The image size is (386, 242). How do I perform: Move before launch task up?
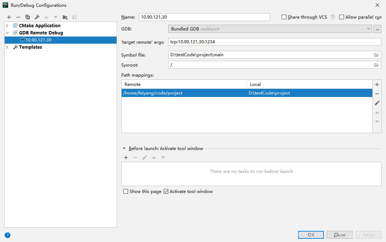154,158
